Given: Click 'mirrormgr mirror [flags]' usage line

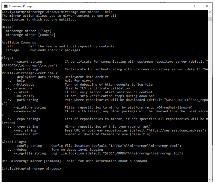Looking at the screenshot, I should 28,31.
